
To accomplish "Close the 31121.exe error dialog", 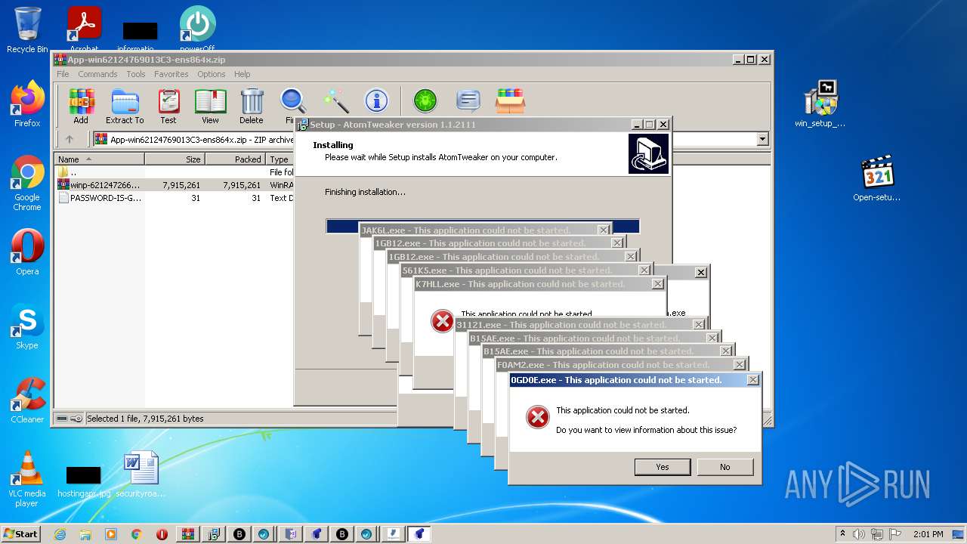I will (699, 325).
